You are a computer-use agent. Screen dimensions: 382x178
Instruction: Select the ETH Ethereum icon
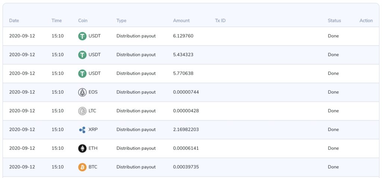tap(82, 148)
